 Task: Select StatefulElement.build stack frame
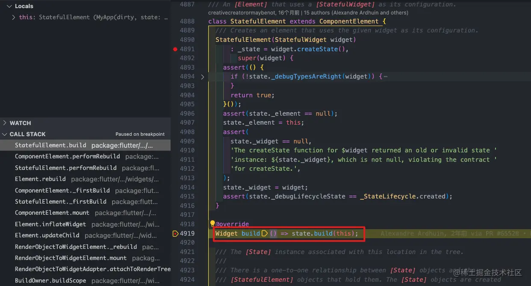coord(86,146)
